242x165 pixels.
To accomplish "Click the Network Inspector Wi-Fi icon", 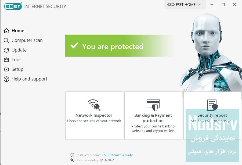I will coord(94,105).
